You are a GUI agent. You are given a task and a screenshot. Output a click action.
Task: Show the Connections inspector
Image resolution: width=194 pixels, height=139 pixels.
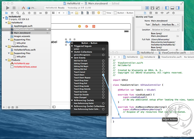point(174,13)
